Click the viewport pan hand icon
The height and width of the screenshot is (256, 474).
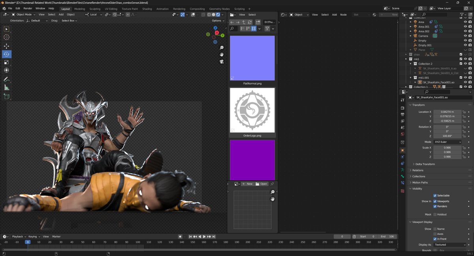[x=222, y=55]
